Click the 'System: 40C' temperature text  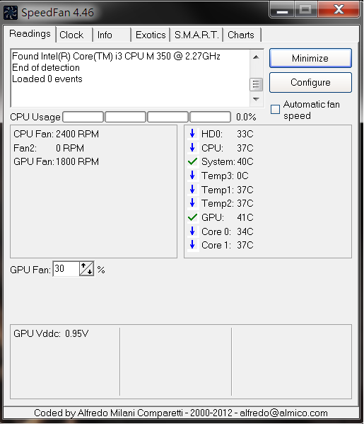click(228, 161)
